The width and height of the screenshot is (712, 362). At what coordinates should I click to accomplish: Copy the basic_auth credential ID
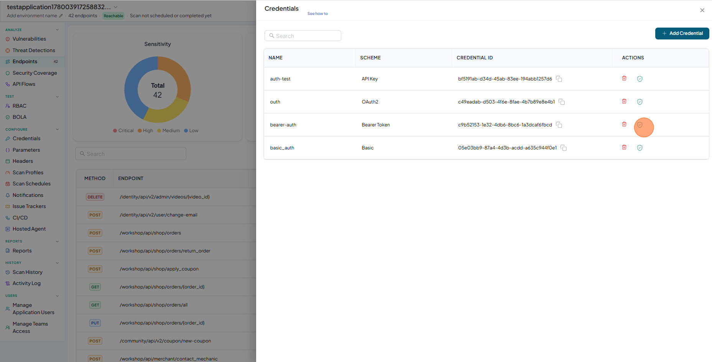point(564,148)
